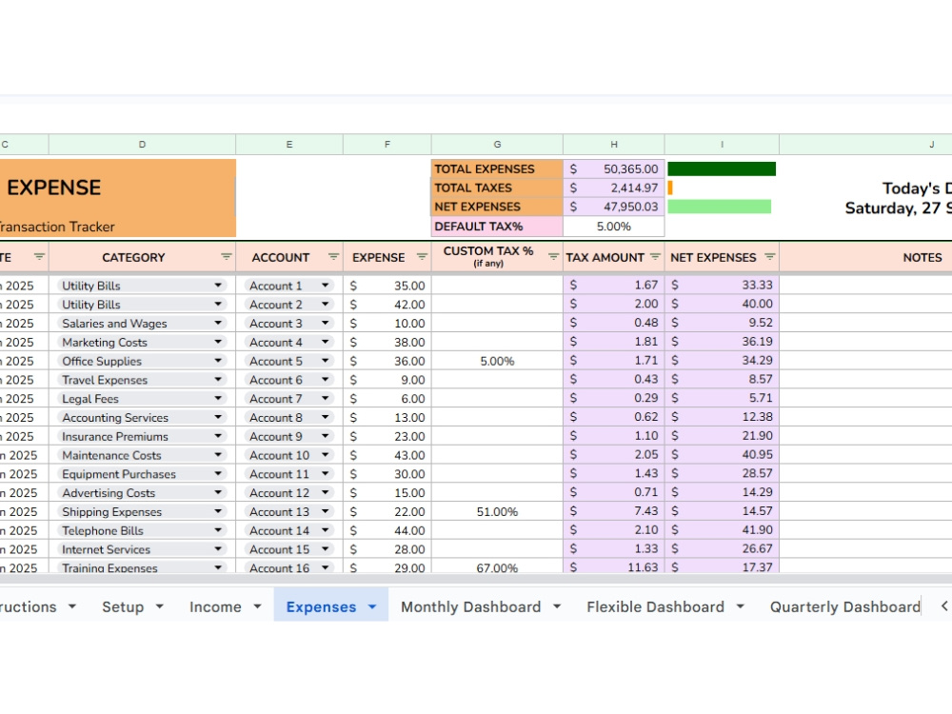Select the Equipment Purchases category cell
Screen dimensions: 952x714
point(142,473)
